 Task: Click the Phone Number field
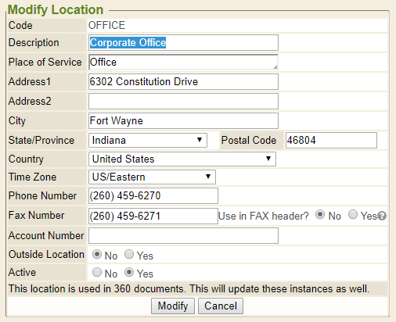153,195
